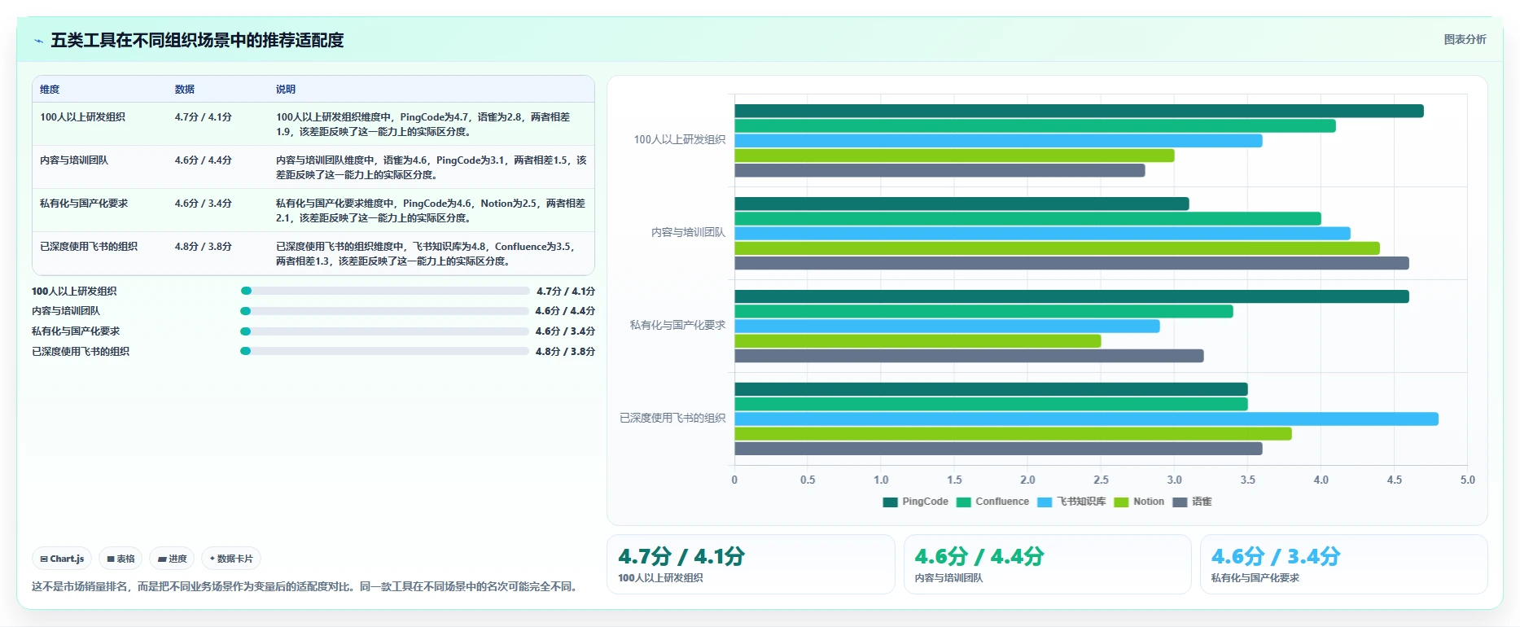This screenshot has height=627, width=1520.
Task: Click the Notion bar for 私有化与国产化要求
Action: click(x=918, y=341)
